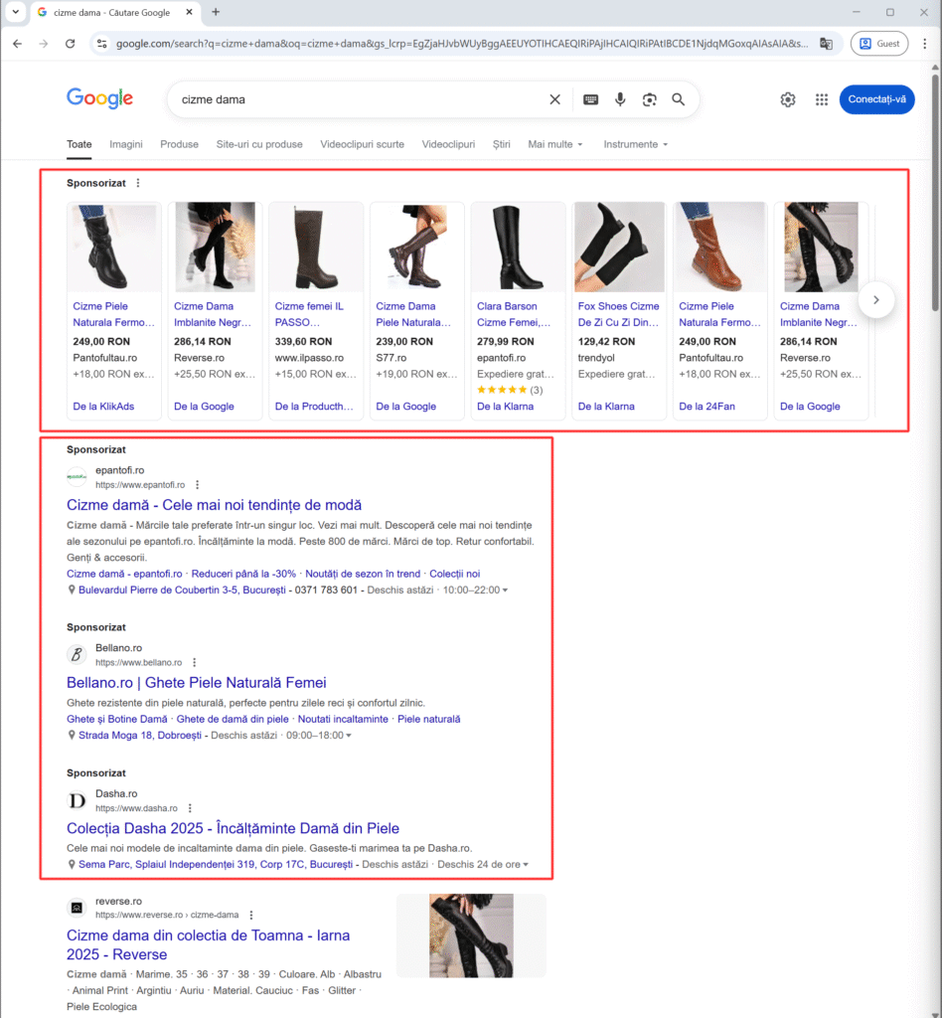Open the 'Videoclipuri scurte' tab
This screenshot has height=1018, width=942.
tap(362, 144)
